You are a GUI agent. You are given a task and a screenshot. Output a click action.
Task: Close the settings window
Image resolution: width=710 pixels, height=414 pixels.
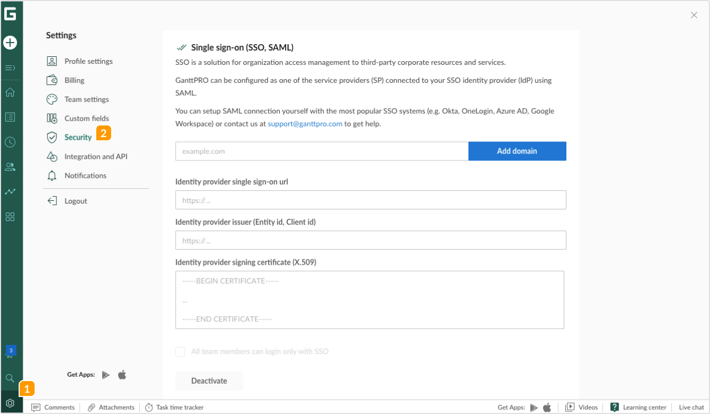point(694,15)
